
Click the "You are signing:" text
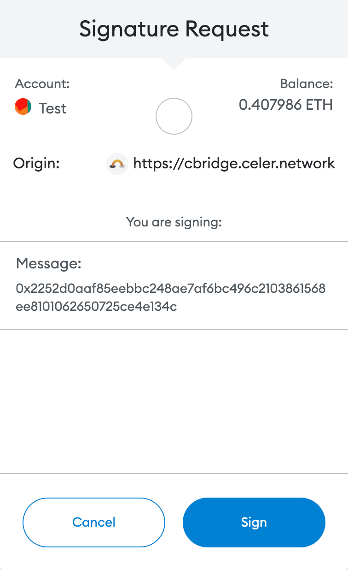tap(174, 222)
